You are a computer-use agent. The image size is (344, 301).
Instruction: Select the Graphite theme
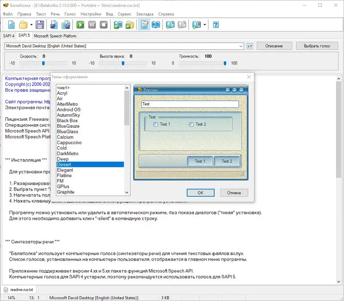pyautogui.click(x=90, y=192)
